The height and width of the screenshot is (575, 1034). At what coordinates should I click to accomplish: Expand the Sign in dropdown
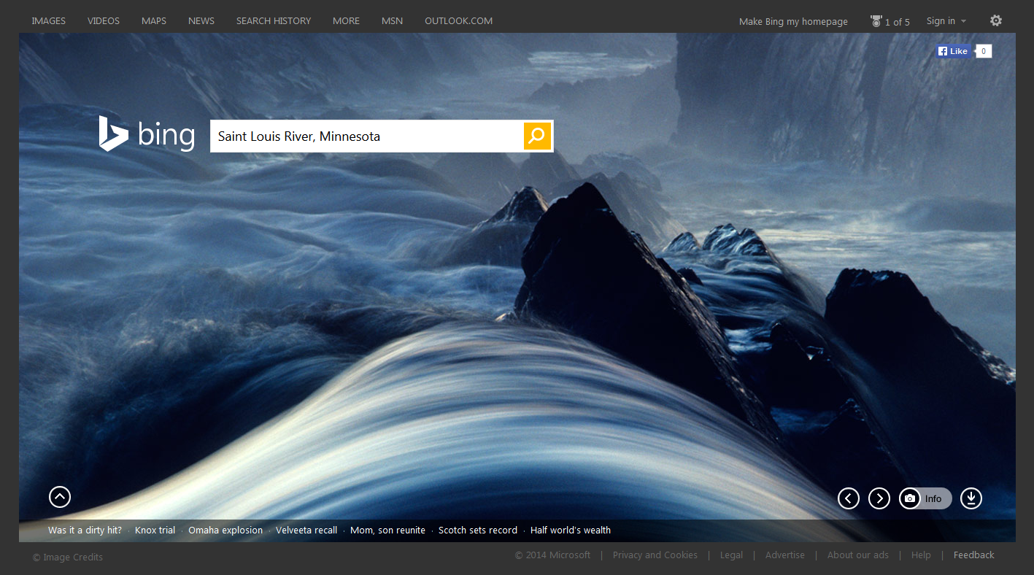[x=946, y=21]
